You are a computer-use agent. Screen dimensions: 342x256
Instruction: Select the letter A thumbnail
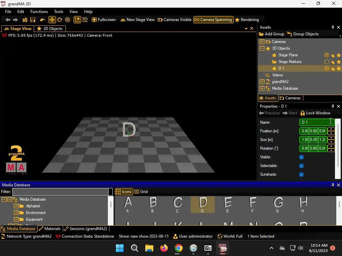pyautogui.click(x=128, y=205)
